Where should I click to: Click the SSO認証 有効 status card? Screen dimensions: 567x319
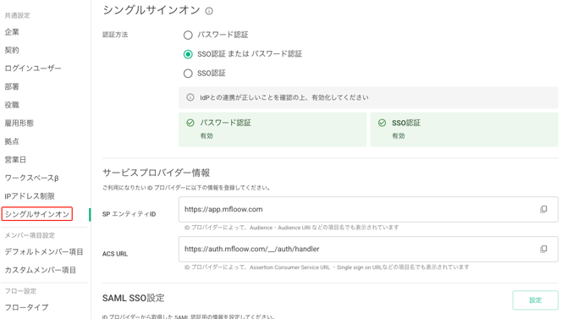pos(464,129)
